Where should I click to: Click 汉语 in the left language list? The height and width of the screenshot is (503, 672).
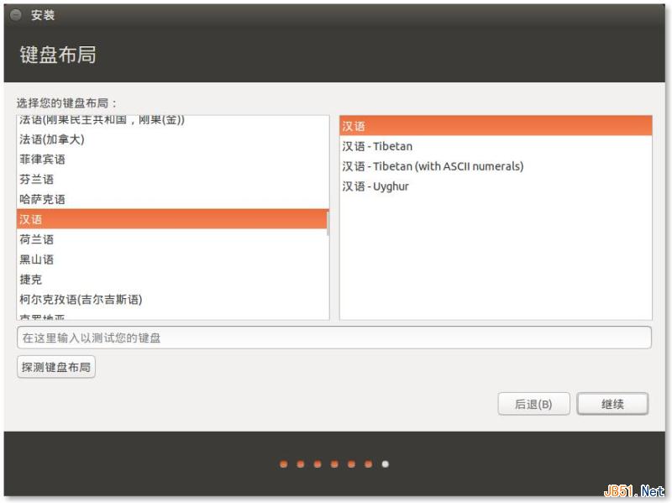point(31,219)
